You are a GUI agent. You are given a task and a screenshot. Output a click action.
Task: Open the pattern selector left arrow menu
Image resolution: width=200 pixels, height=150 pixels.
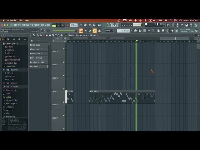point(116,31)
